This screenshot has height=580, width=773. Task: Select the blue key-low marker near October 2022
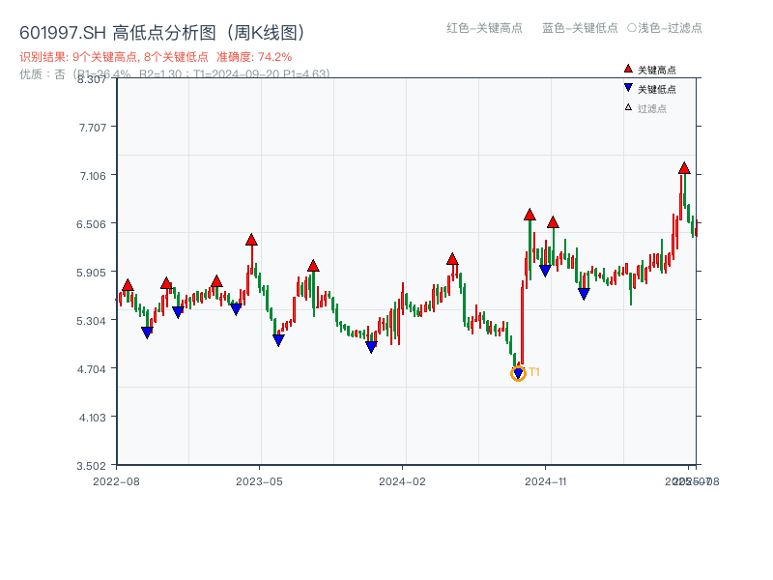[x=147, y=333]
